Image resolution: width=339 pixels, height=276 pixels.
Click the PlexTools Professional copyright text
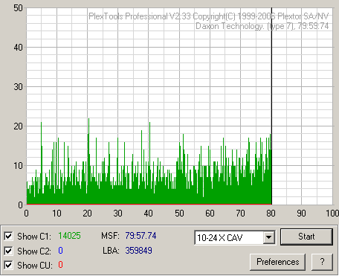tap(209, 16)
